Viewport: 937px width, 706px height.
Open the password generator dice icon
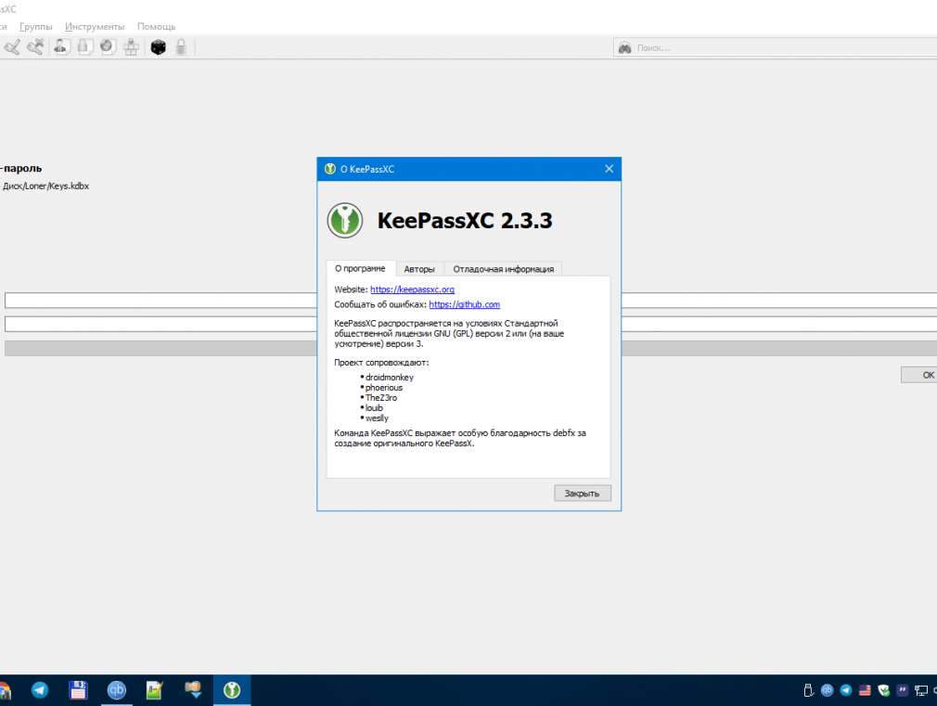159,46
